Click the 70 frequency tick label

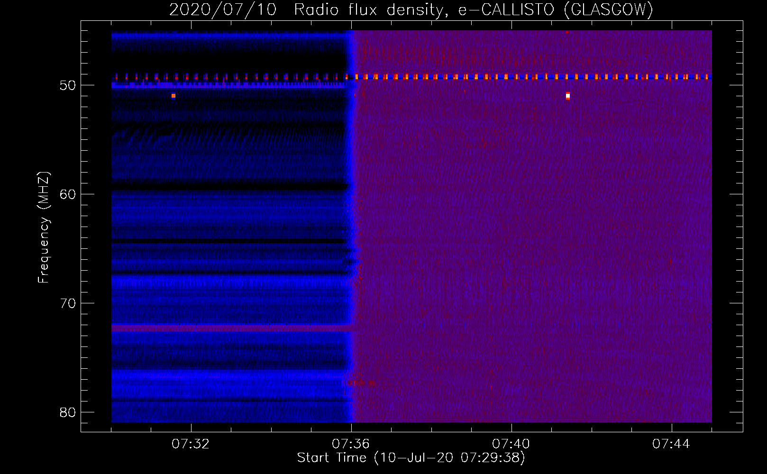(x=68, y=303)
